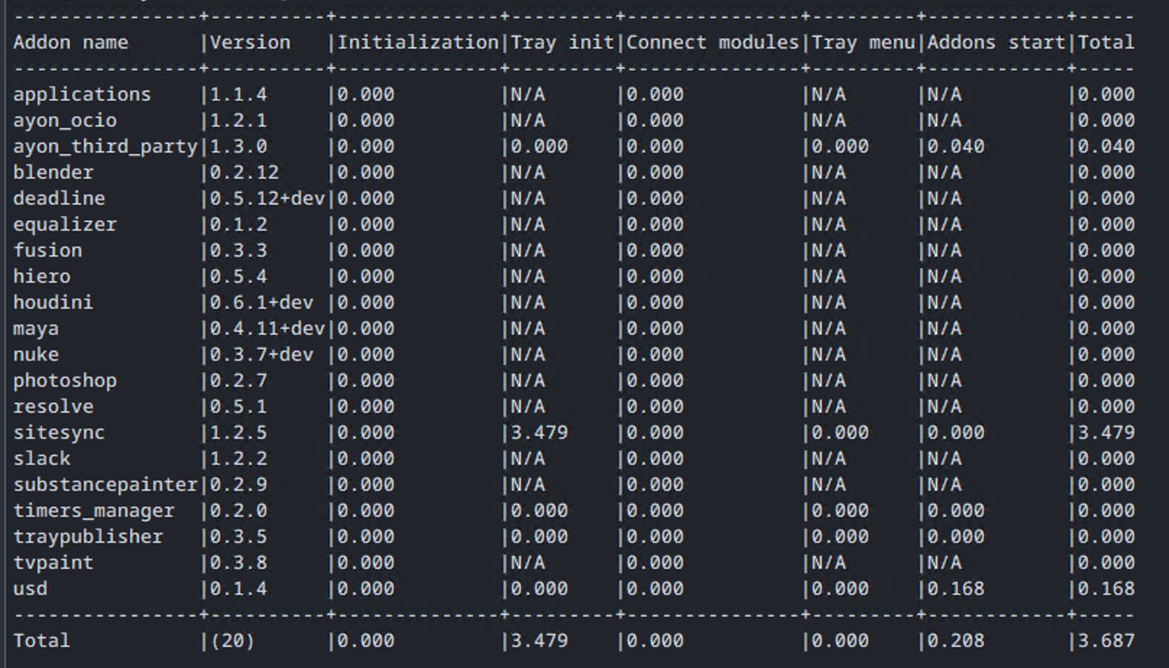Viewport: 1169px width, 668px height.
Task: Click usd row Total value 0.168
Action: pyautogui.click(x=1107, y=589)
